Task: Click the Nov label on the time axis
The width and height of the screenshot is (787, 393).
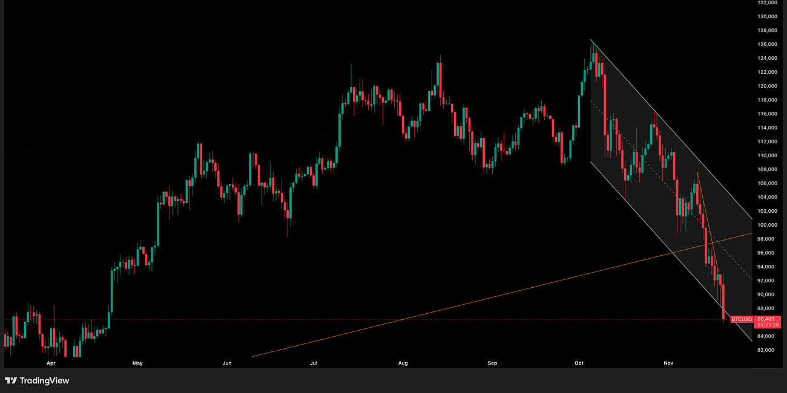Action: coord(667,363)
